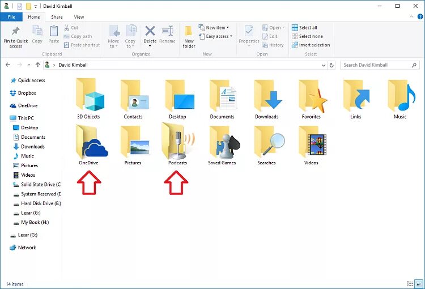Select Network in navigation pane
The image size is (425, 289).
[x=23, y=248]
